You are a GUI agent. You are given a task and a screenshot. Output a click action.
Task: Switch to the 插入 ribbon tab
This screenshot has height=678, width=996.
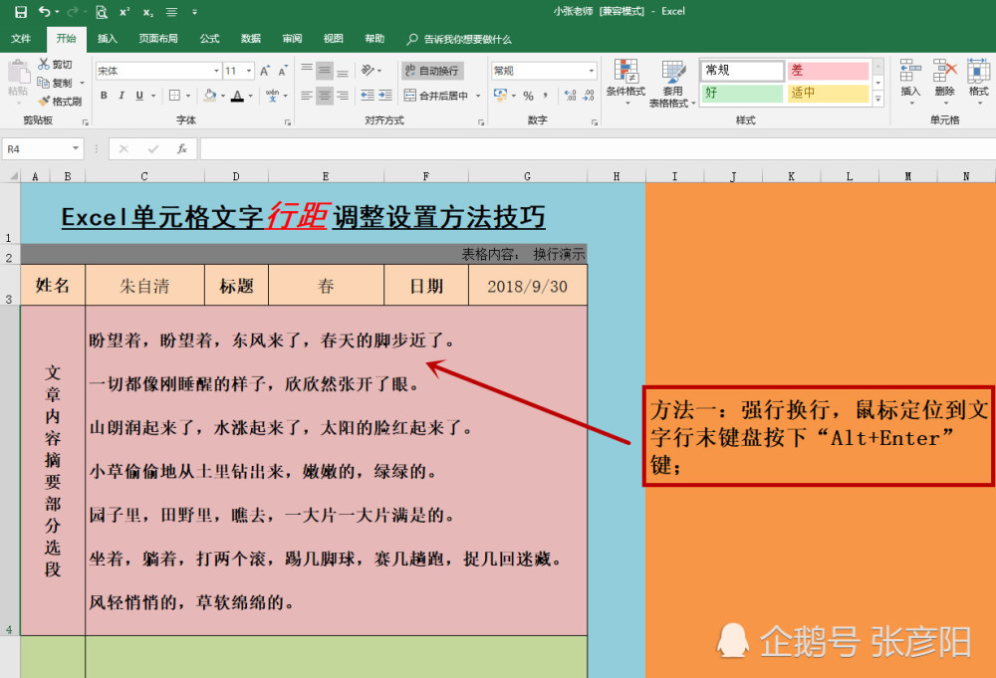coord(108,39)
